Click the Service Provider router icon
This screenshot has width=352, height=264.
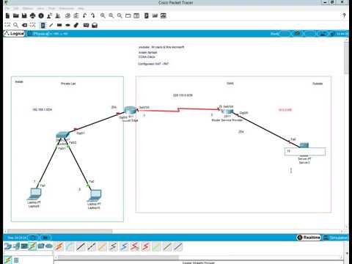pos(227,111)
